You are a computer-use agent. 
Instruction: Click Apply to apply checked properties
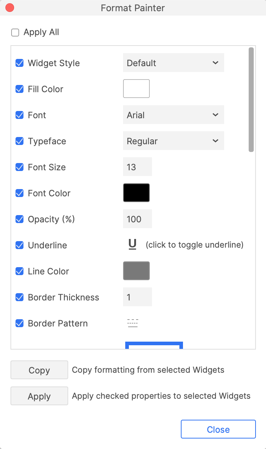39,396
